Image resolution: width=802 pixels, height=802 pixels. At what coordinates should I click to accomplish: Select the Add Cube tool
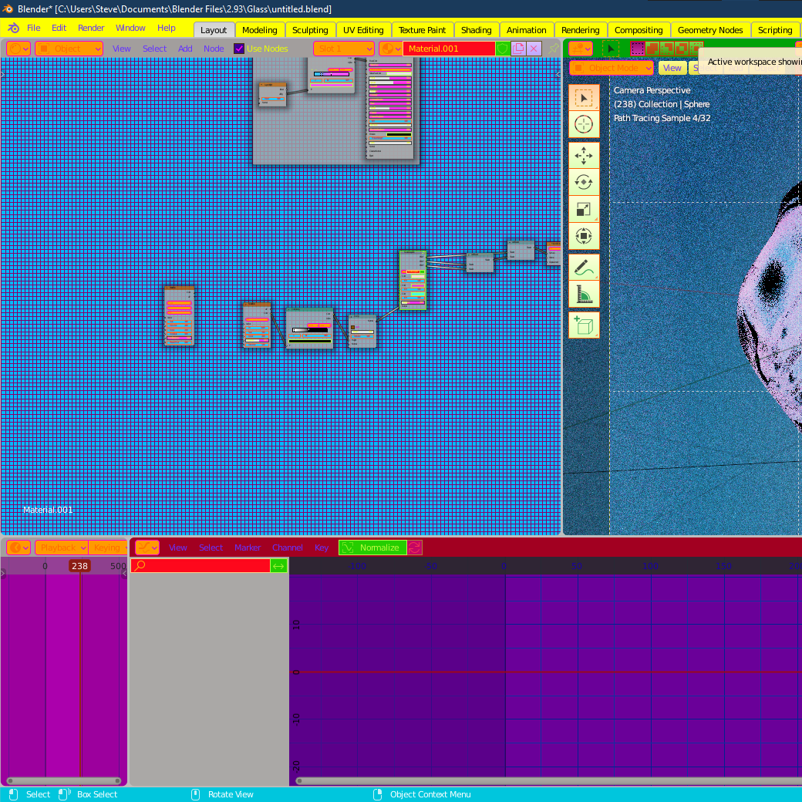pyautogui.click(x=584, y=325)
